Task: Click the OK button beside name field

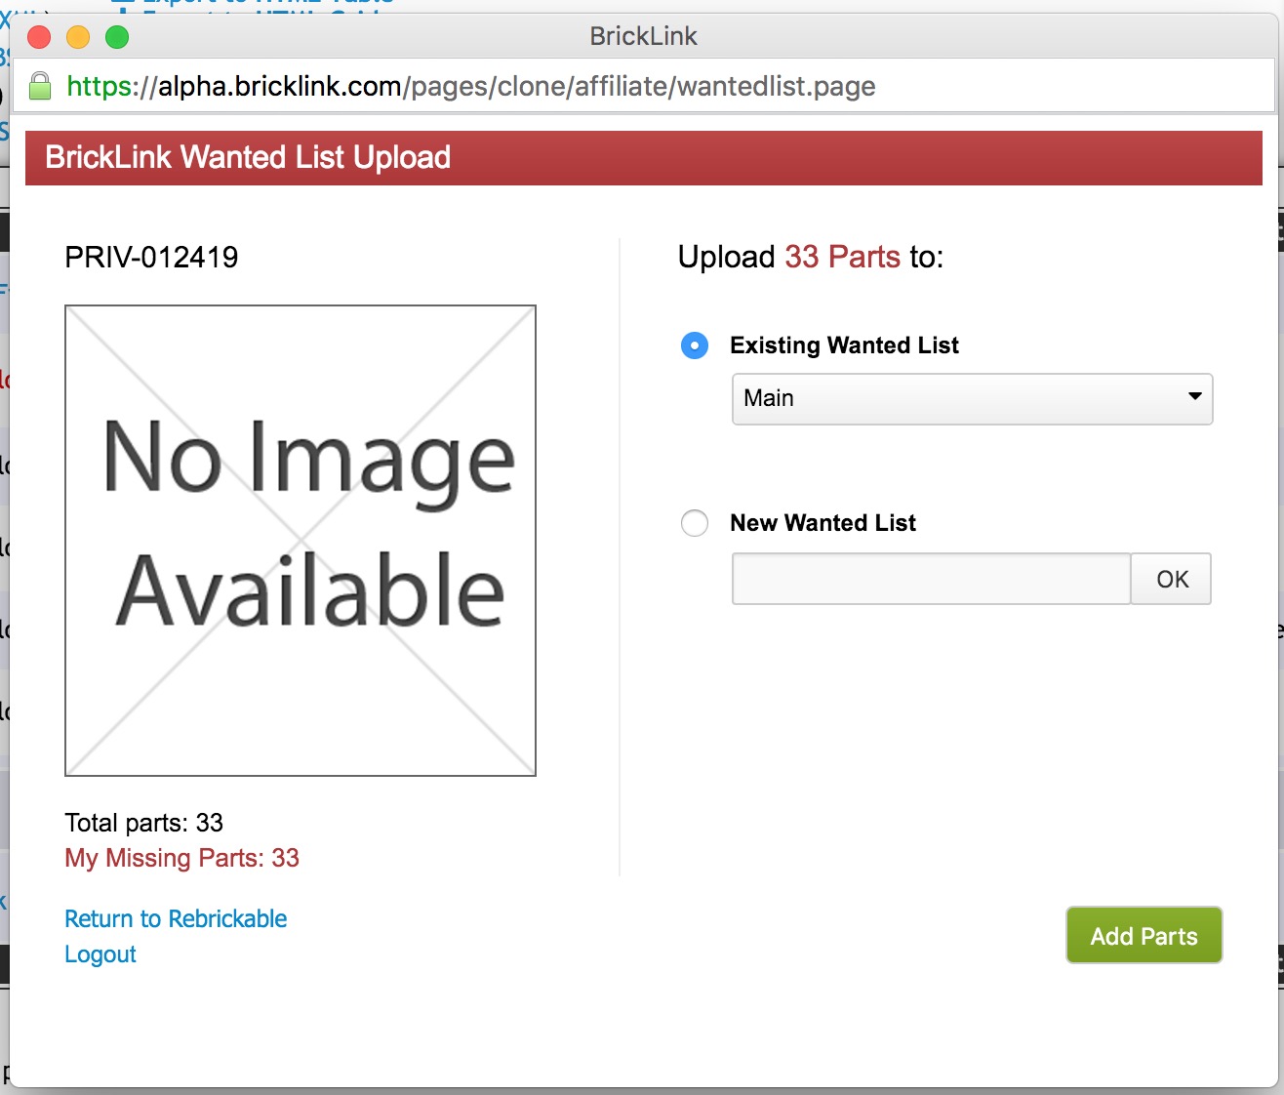Action: (x=1172, y=579)
